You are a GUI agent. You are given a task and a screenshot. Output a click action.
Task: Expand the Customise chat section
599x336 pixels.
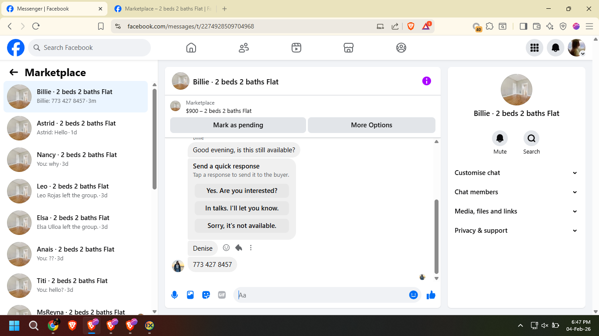tap(516, 173)
